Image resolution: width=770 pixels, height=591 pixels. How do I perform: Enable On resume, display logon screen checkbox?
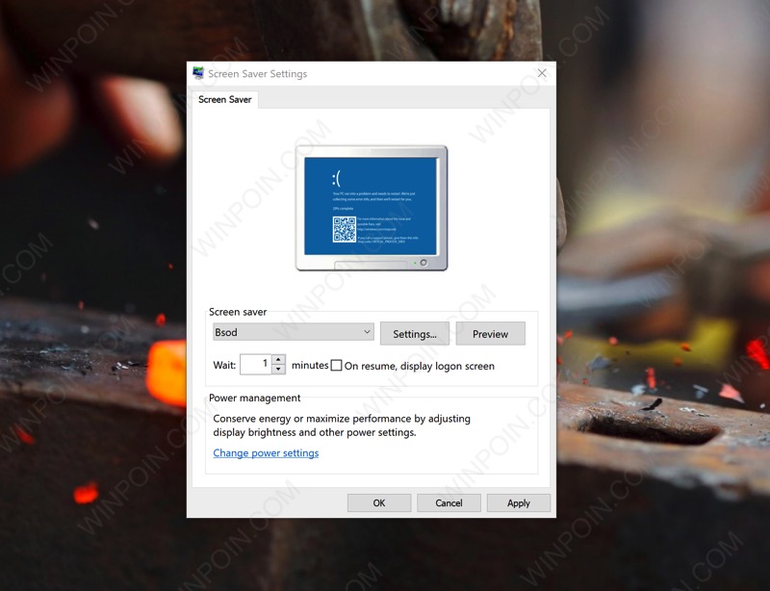click(337, 366)
